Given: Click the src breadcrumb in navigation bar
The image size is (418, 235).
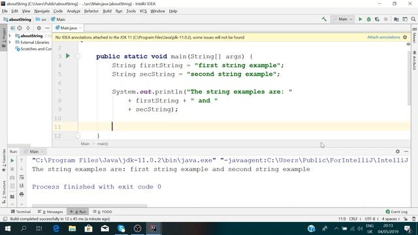Looking at the screenshot, I should coord(41,20).
